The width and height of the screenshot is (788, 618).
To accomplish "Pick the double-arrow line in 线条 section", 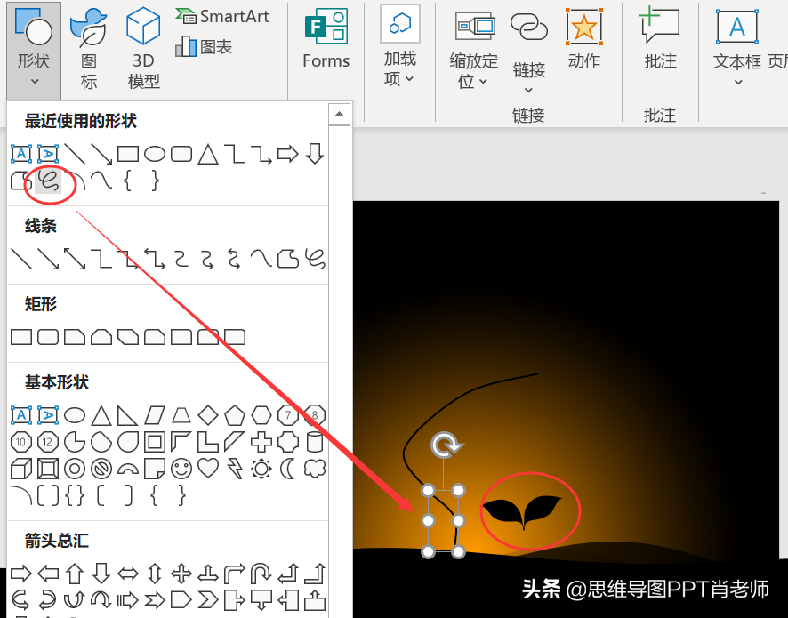I will click(x=75, y=259).
